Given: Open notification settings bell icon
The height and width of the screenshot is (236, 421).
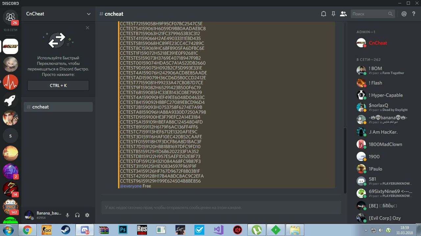Looking at the screenshot, I should click(324, 14).
